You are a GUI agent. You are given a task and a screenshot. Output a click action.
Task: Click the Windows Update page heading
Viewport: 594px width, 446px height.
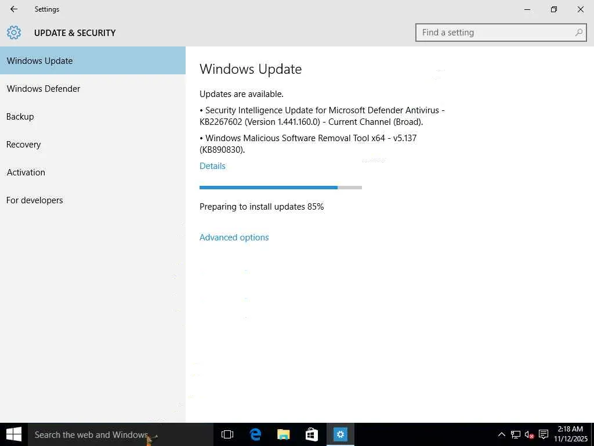251,69
